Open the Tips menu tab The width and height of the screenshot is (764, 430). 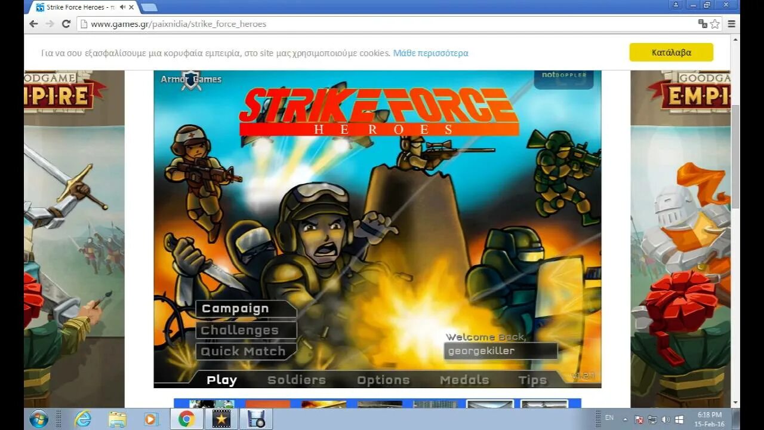coord(532,380)
